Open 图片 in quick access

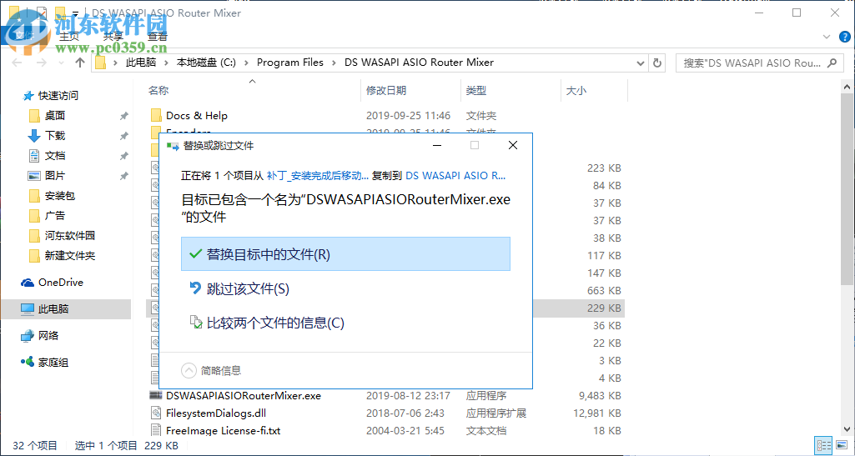point(55,175)
